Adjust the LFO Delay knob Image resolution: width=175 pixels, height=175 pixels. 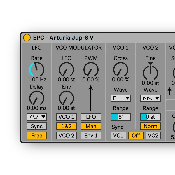pos(37,98)
